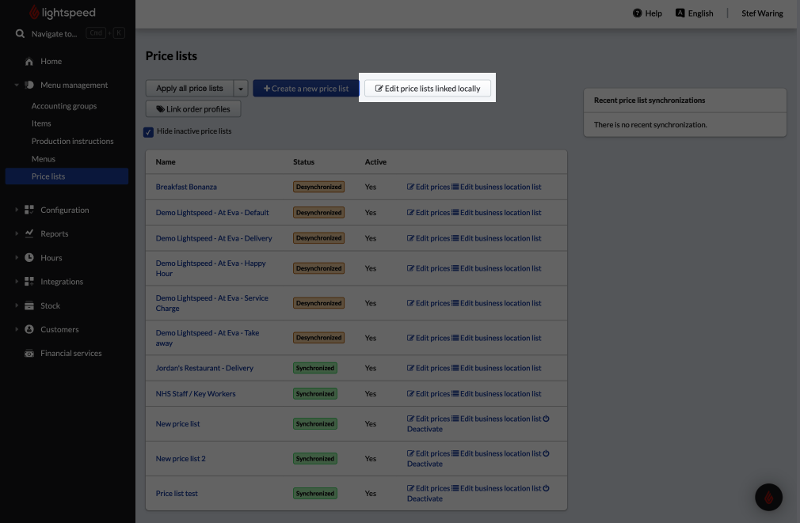Screen dimensions: 800x523
Task: Click the Status column header
Action: (303, 161)
